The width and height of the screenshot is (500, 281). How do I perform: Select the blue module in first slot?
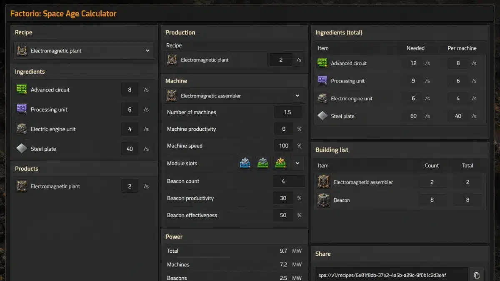tap(245, 163)
